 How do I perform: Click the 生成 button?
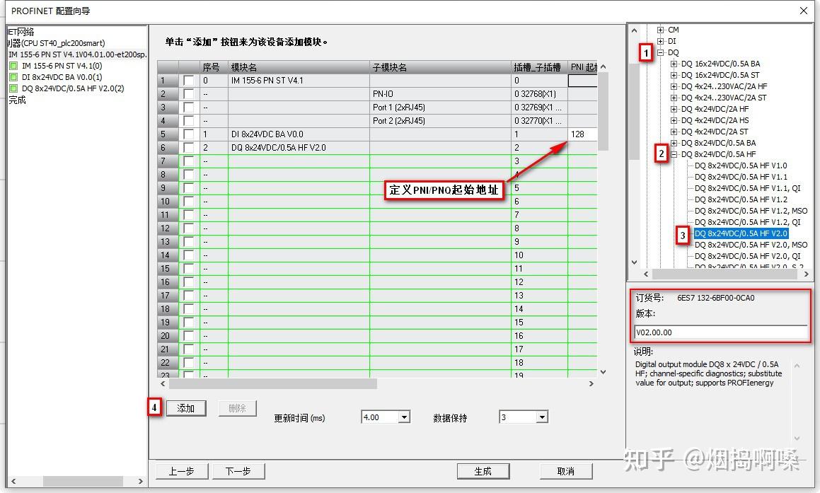pos(483,471)
